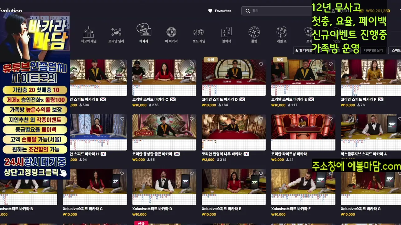Open the 최고의 게임 podium category
Image resolution: width=401 pixels, height=225 pixels.
point(88,35)
